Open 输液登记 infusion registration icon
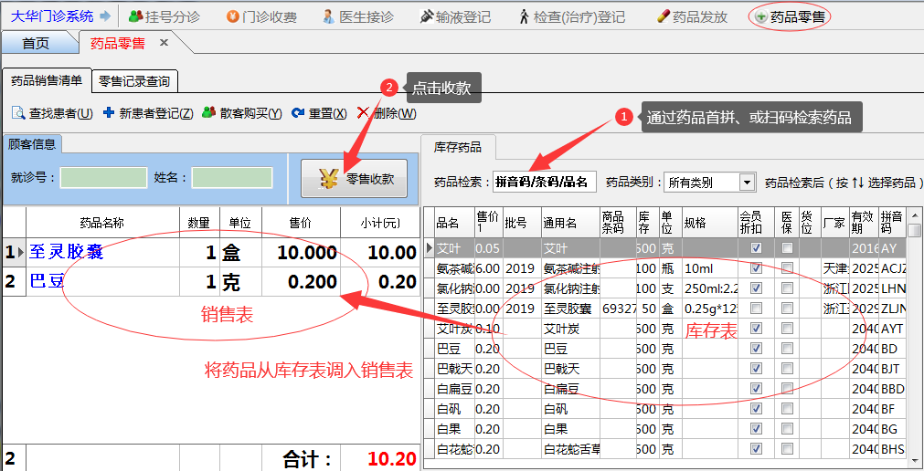This screenshot has width=924, height=471. tap(427, 16)
